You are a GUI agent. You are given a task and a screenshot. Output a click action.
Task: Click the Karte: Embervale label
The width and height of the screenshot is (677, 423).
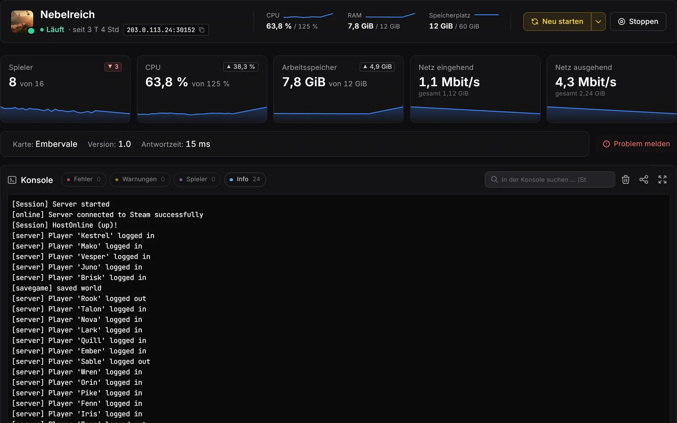45,144
